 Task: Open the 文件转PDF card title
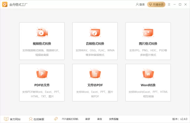(x=95, y=85)
